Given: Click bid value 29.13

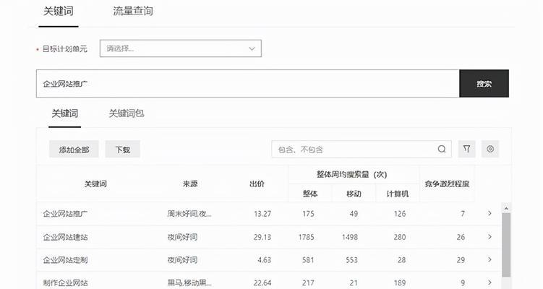Looking at the screenshot, I should click(x=262, y=237).
